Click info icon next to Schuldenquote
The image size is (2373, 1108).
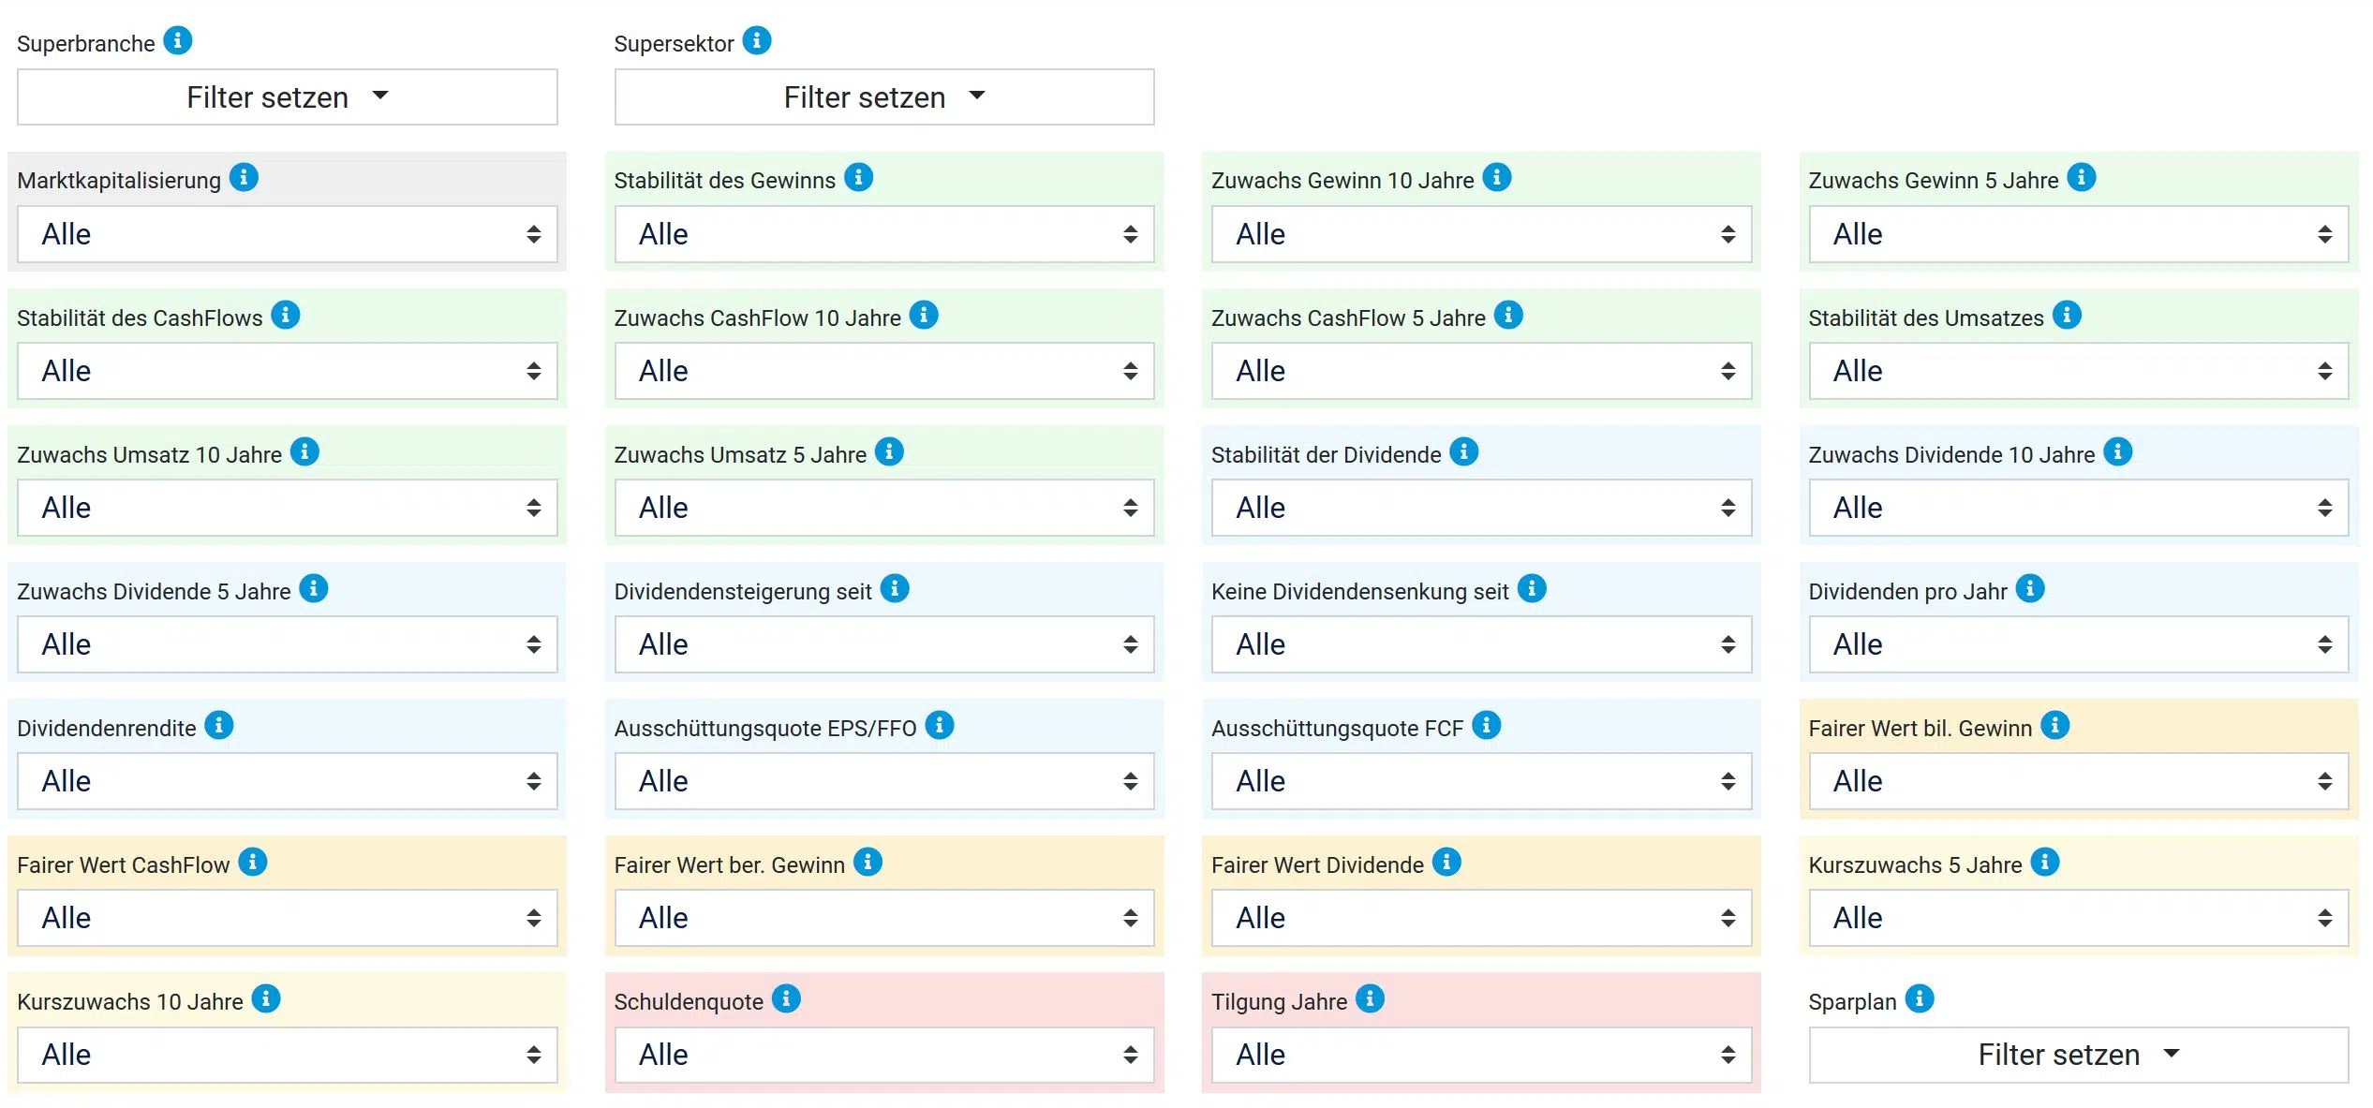point(786,999)
